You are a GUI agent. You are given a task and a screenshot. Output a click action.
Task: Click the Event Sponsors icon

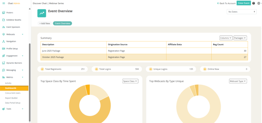point(4,27)
